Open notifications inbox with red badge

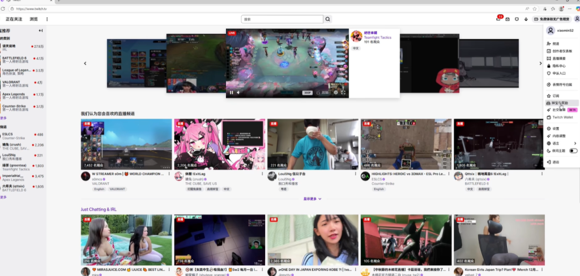(x=498, y=19)
